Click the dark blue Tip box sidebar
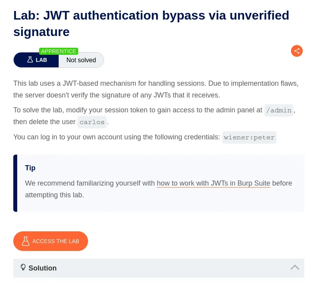 click(x=15, y=183)
